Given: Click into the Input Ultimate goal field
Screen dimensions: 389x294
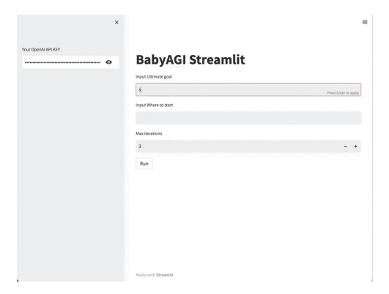Looking at the screenshot, I should (248, 89).
